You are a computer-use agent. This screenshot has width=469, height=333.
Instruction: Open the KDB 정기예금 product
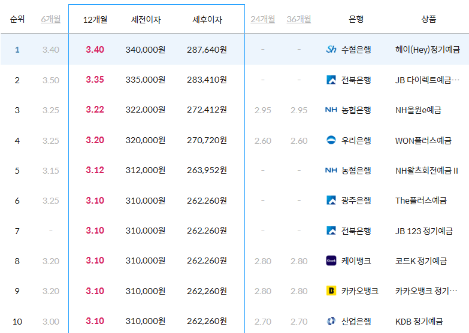419,322
